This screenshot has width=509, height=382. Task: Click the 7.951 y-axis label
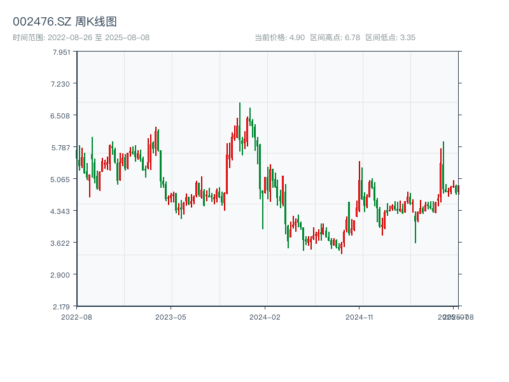coord(62,52)
